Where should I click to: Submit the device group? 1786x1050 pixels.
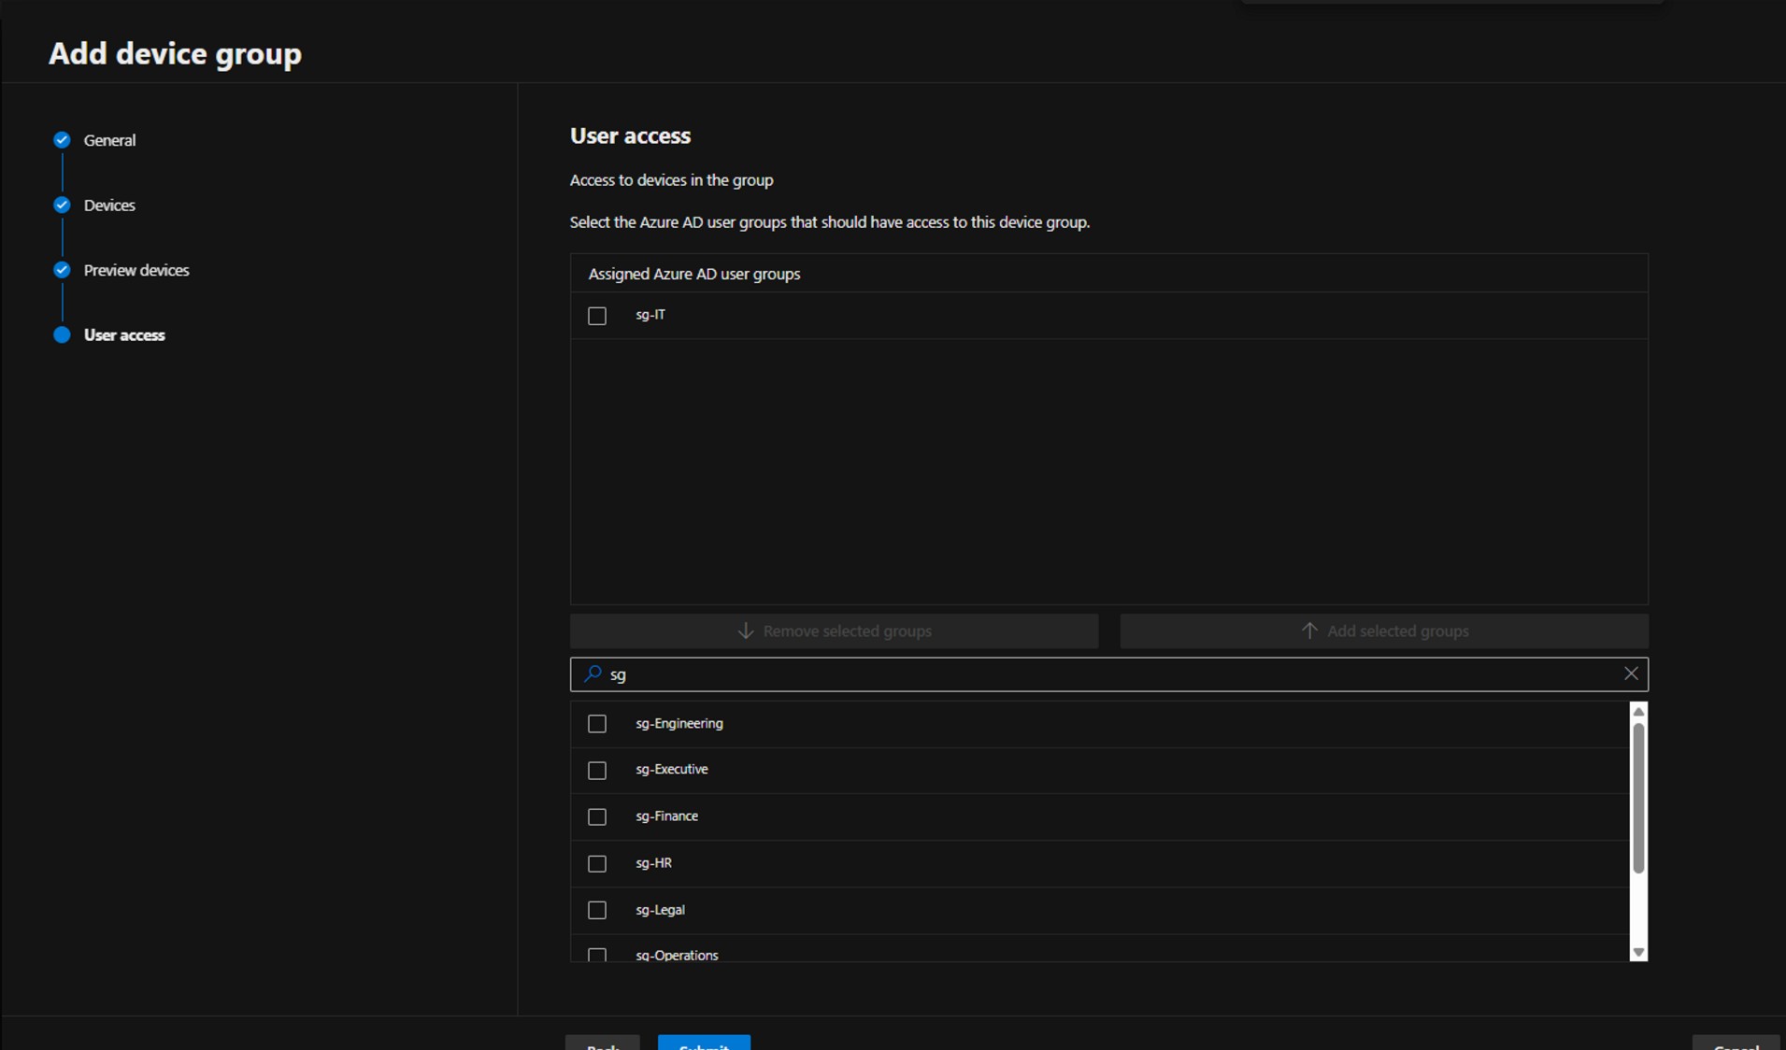[x=704, y=1043]
